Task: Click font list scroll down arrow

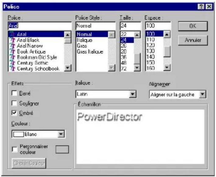Action: click(x=68, y=68)
